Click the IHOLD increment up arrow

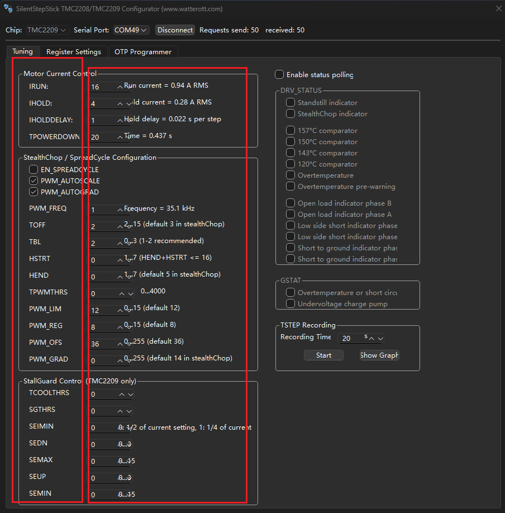(121, 103)
